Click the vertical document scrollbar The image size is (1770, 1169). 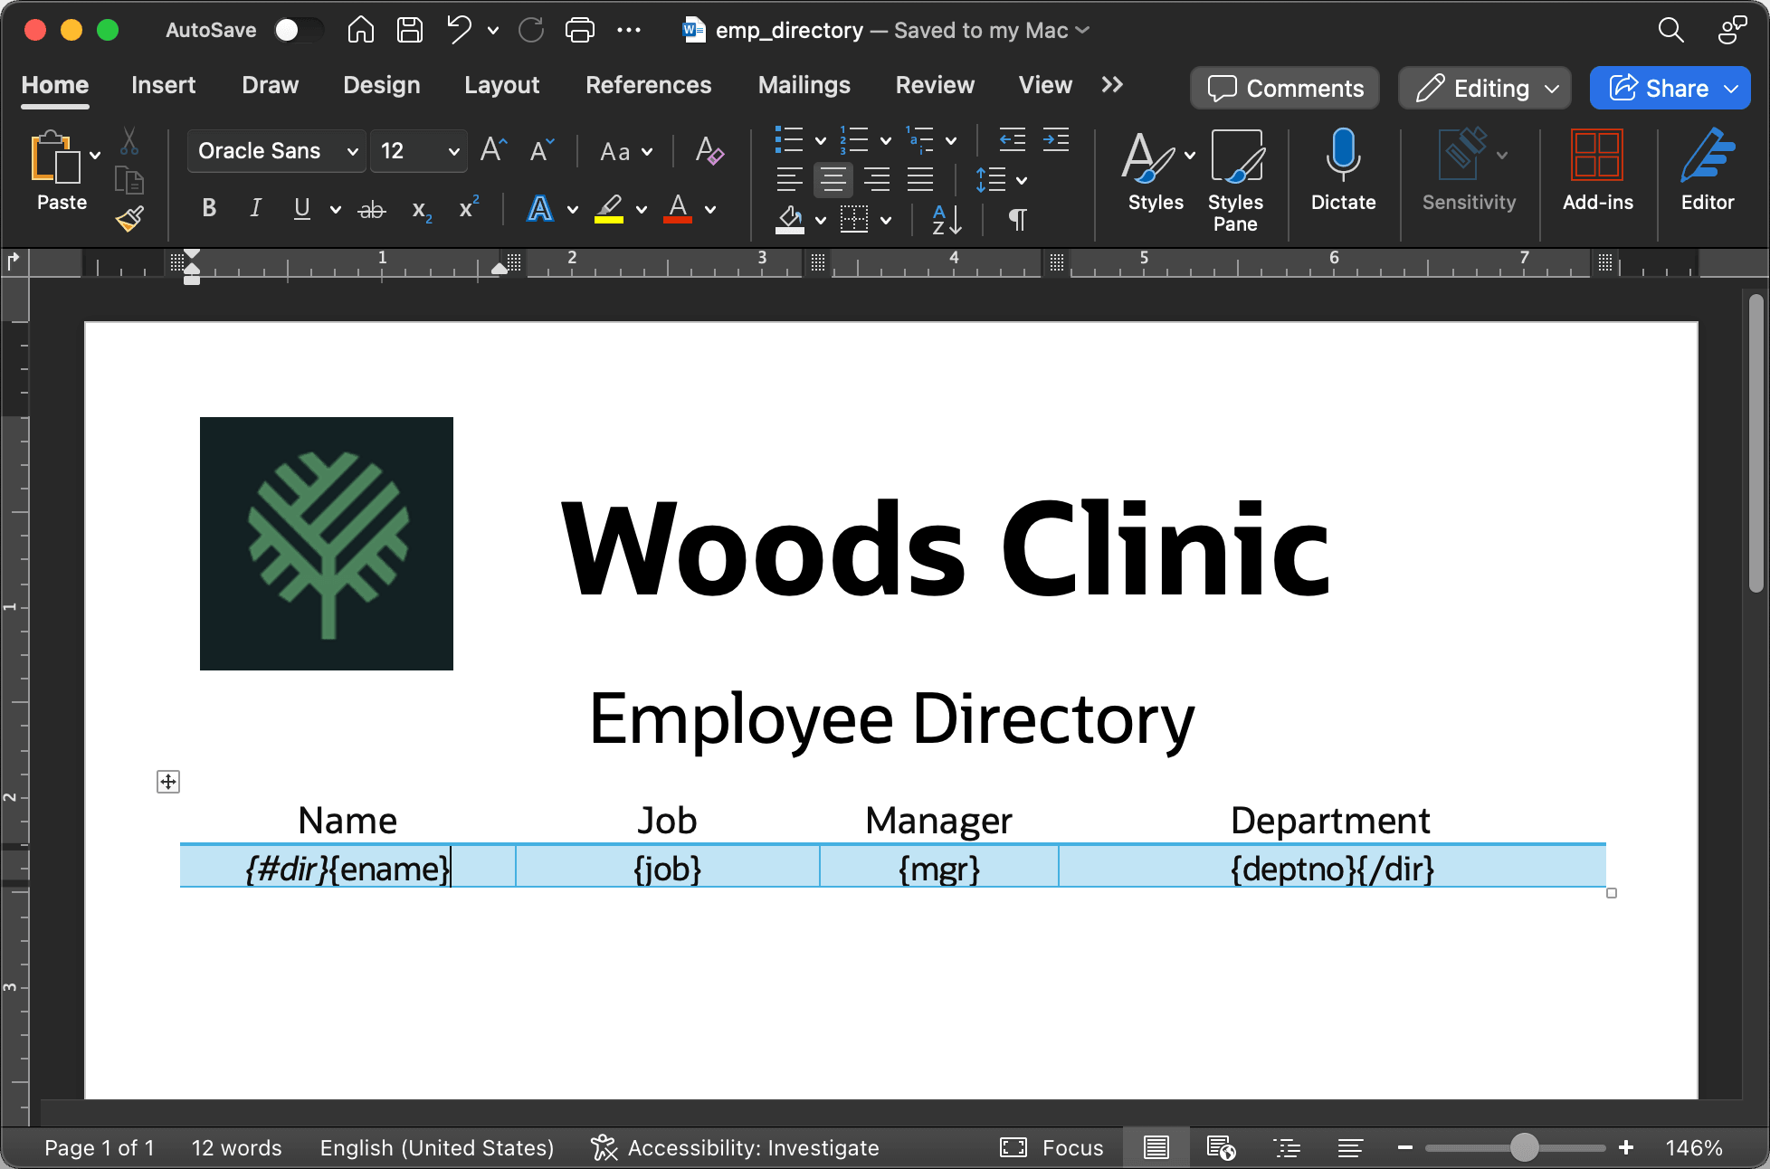click(x=1756, y=443)
